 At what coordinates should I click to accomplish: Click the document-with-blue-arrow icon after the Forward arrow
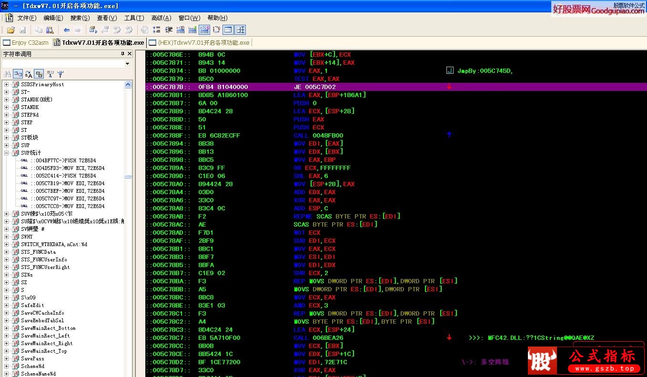[x=93, y=30]
